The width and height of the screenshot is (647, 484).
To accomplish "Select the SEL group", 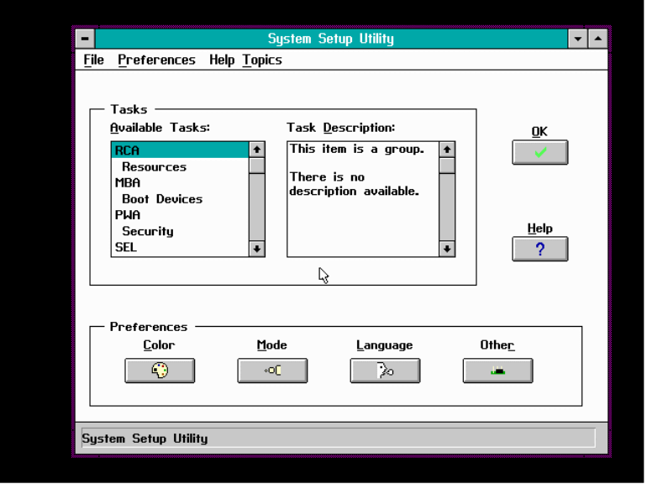I will 180,247.
